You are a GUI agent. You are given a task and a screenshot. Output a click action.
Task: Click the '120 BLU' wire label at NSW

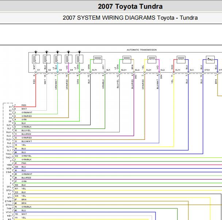(20, 167)
